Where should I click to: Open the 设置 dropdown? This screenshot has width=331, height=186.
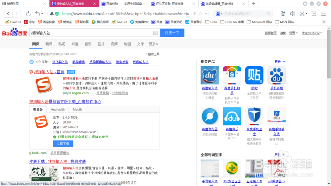293,33
